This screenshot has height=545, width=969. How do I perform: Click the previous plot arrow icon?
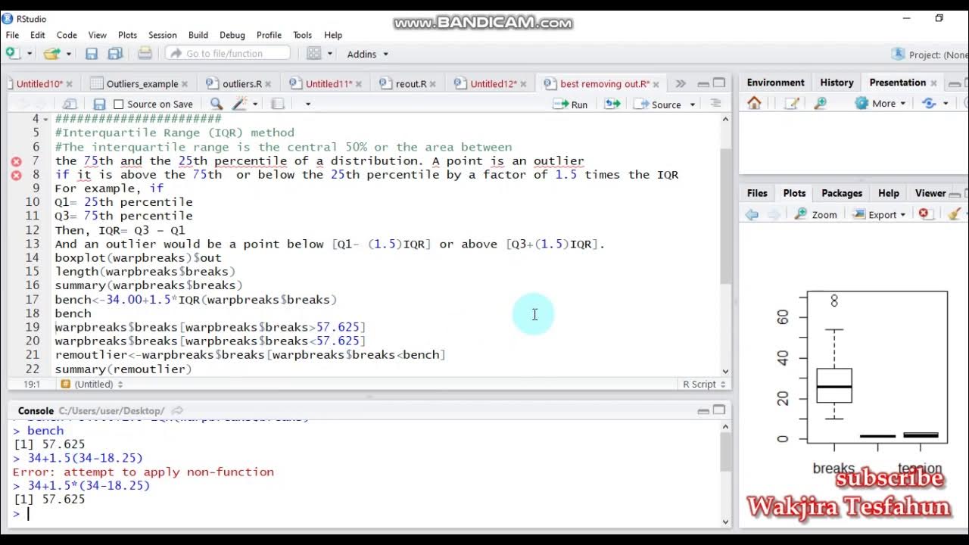(x=752, y=215)
